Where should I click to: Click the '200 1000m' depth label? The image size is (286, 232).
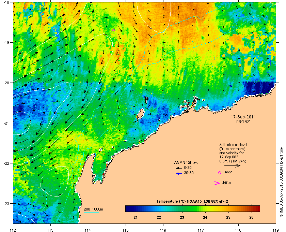click(x=93, y=209)
